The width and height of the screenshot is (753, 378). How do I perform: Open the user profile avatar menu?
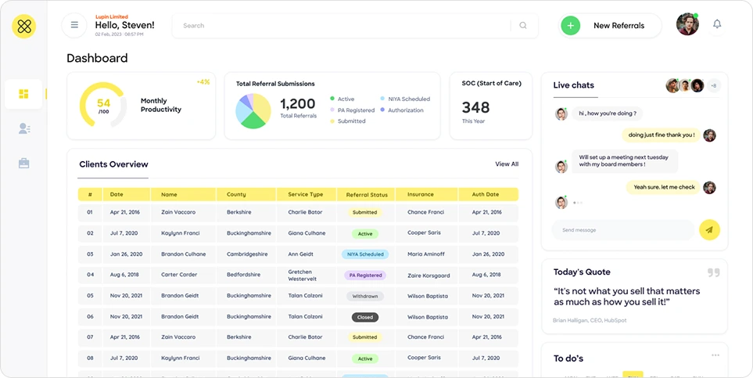pos(687,24)
